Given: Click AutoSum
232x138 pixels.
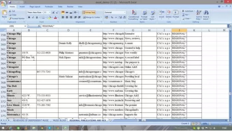Looking at the screenshot, I should point(188,11).
